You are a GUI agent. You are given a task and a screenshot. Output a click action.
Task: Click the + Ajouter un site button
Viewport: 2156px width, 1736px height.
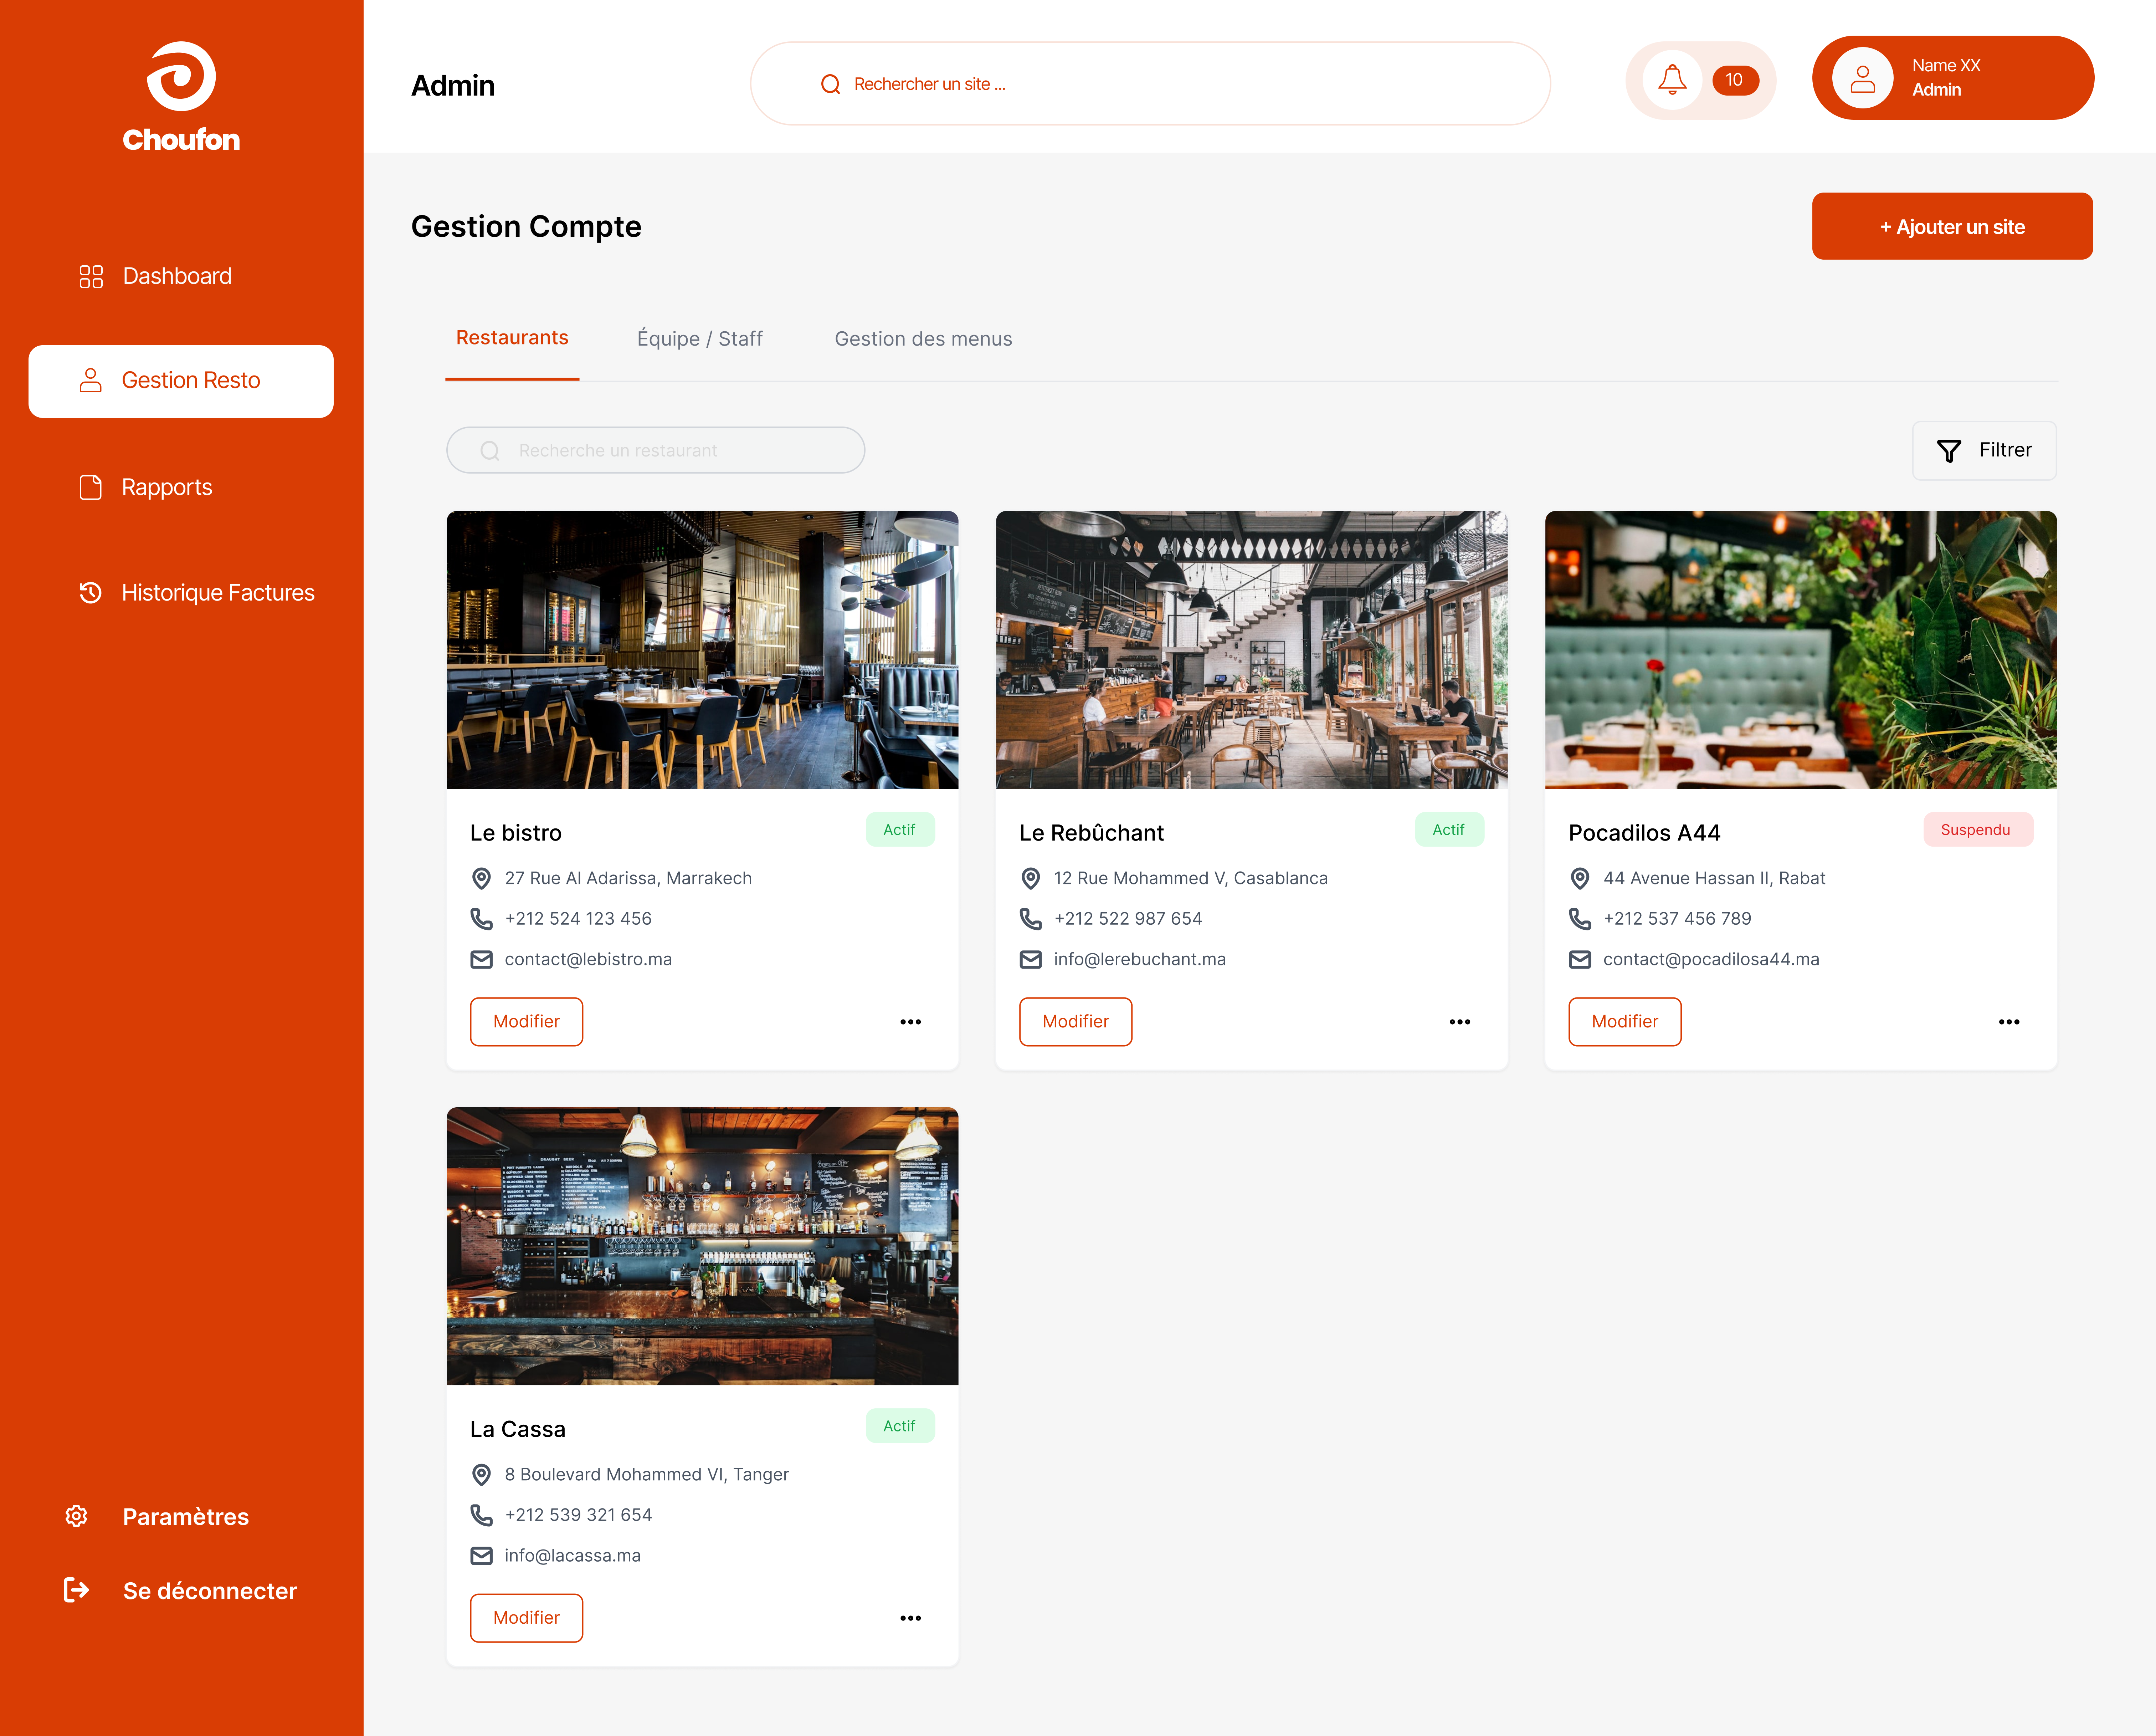[1952, 226]
